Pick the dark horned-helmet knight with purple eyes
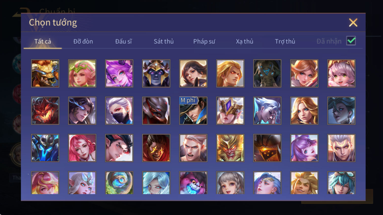 click(156, 73)
